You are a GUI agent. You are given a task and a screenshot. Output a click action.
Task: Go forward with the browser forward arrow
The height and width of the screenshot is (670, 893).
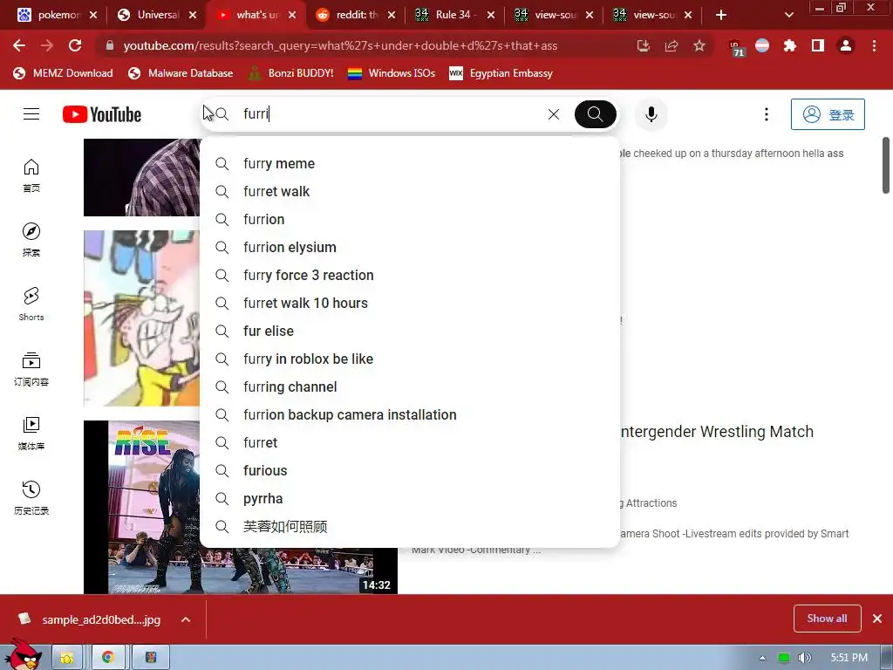tap(47, 45)
